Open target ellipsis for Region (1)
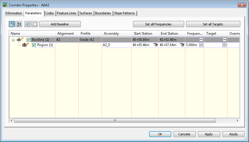 pyautogui.click(x=224, y=45)
